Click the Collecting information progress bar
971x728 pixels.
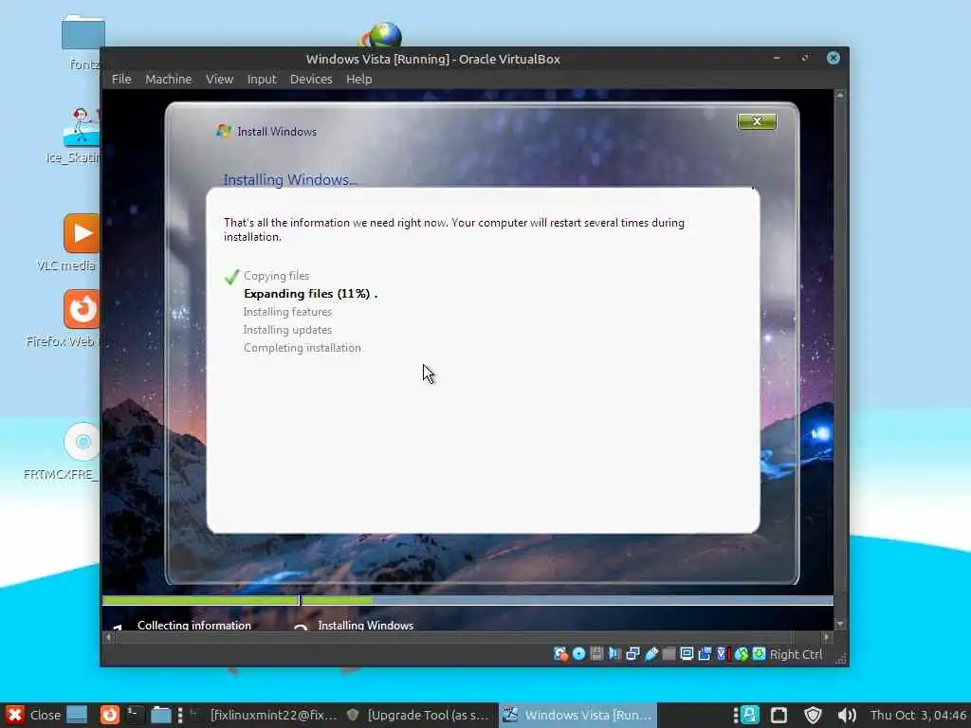point(201,600)
